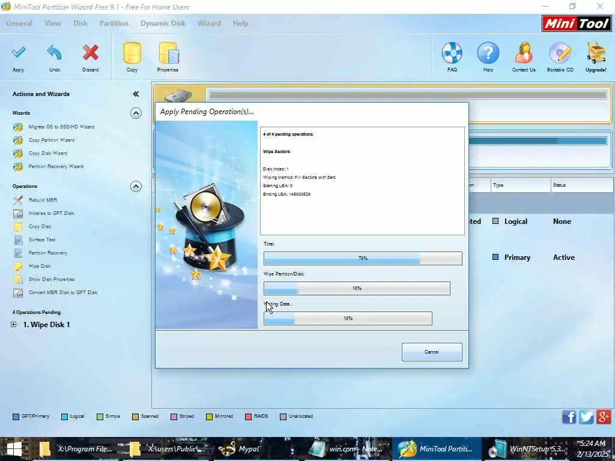Click the Bootable CD icon
Viewport: 615px width, 461px height.
point(560,53)
